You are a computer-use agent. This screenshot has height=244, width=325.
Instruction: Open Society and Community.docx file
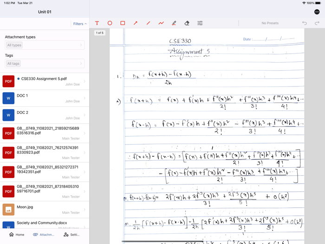click(x=45, y=224)
